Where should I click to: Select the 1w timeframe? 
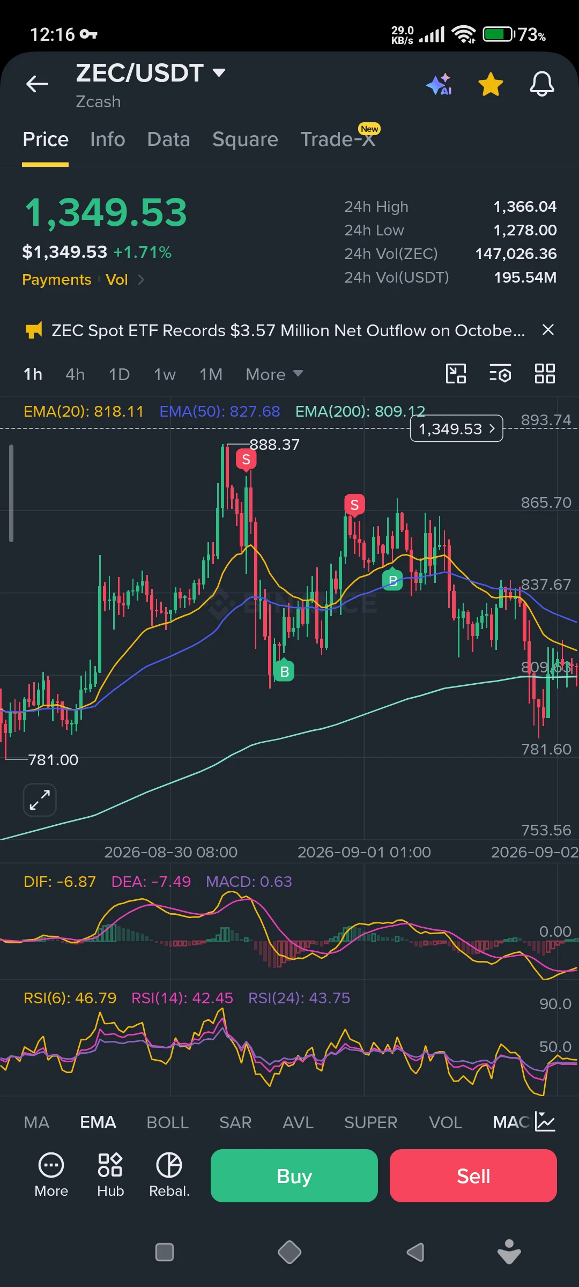(x=165, y=374)
